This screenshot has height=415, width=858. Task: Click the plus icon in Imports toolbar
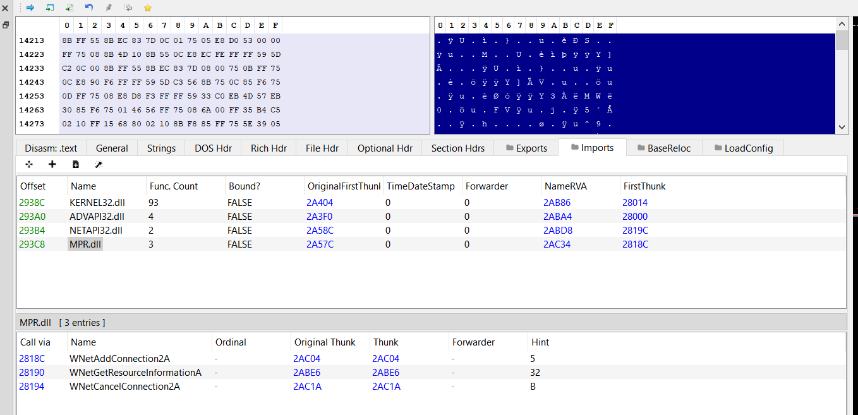52,164
